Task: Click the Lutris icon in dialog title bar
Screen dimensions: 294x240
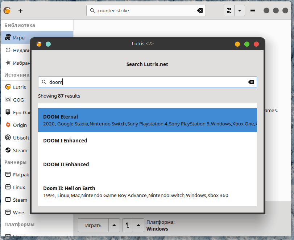Action: point(39,44)
